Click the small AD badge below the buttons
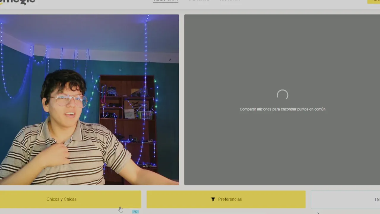This screenshot has height=214, width=380. (x=135, y=212)
